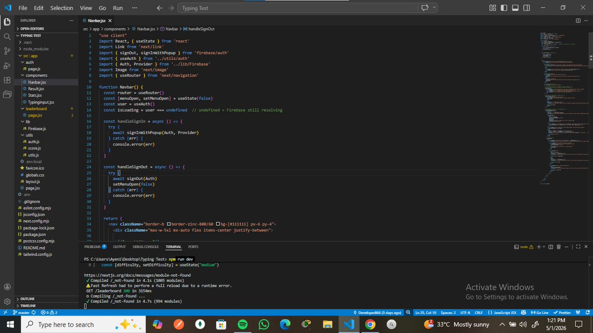Switch to the DEBUG CONSOLE tab
This screenshot has height=333, width=593.
145,247
